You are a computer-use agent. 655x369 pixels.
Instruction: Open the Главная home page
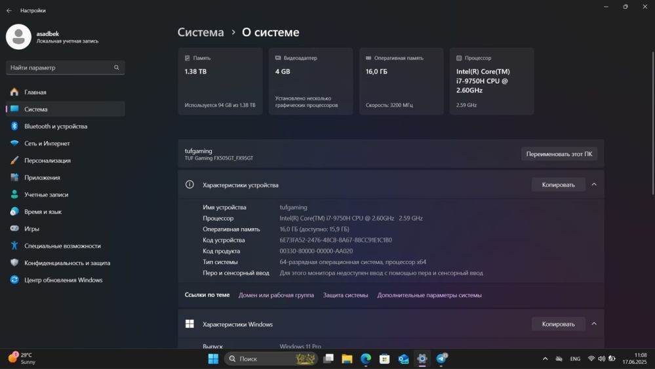click(x=65, y=92)
